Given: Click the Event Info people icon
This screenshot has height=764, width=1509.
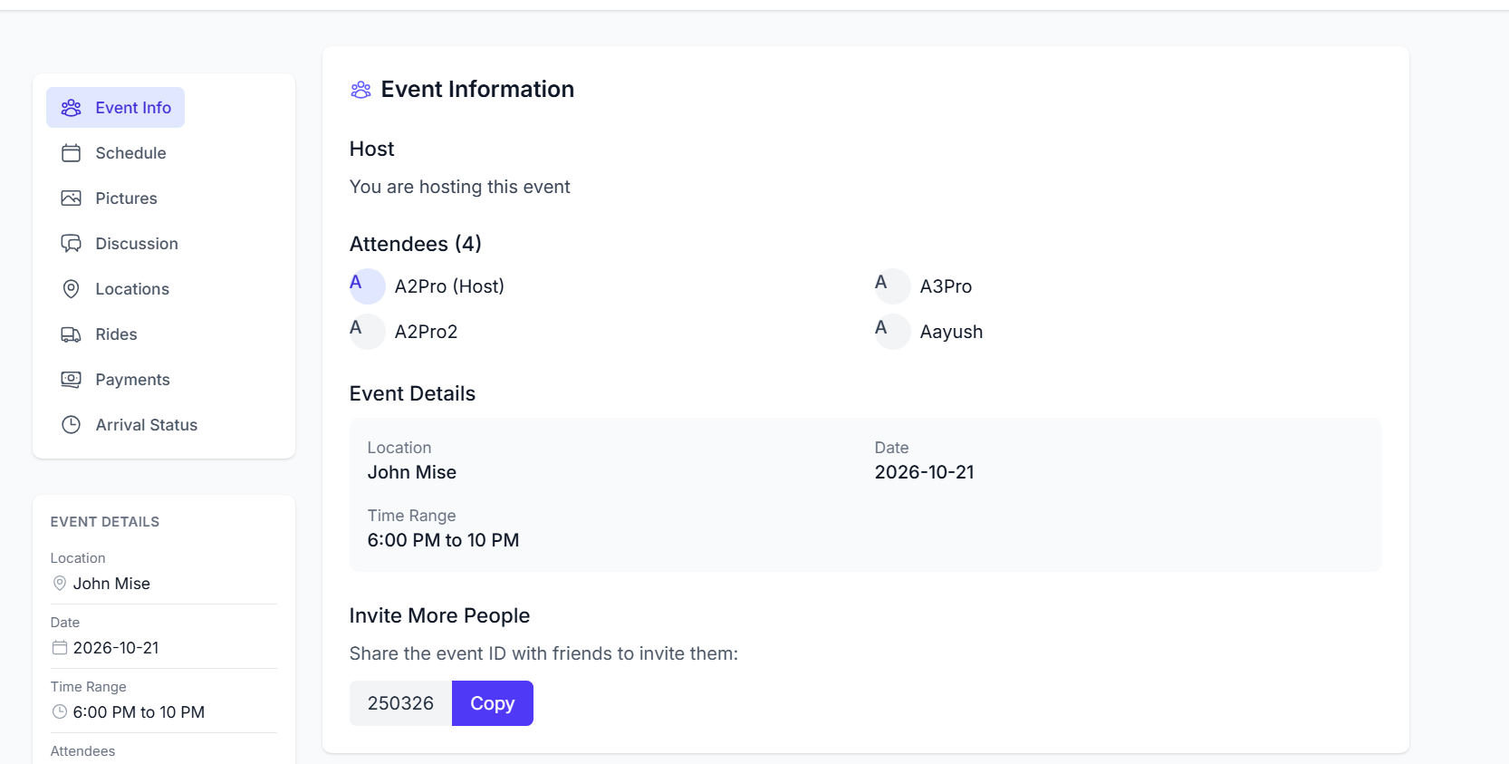Looking at the screenshot, I should click(x=71, y=108).
